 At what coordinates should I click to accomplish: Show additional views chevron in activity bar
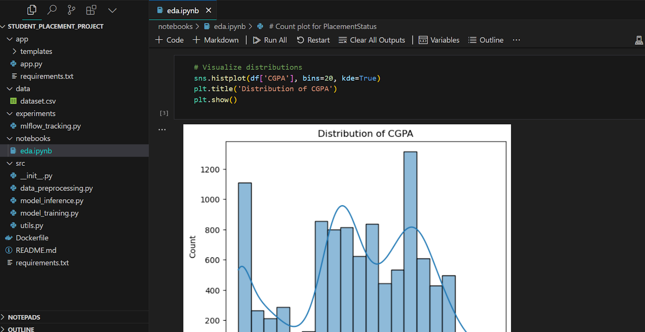click(x=112, y=10)
